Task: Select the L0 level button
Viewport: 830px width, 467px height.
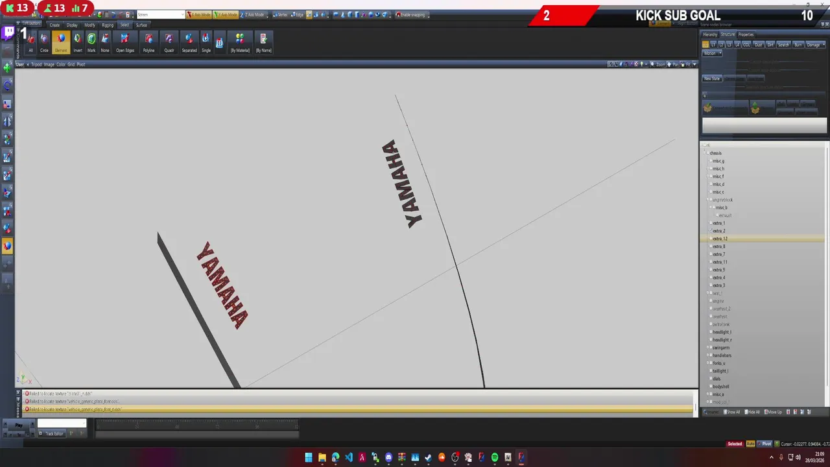Action: click(x=705, y=45)
